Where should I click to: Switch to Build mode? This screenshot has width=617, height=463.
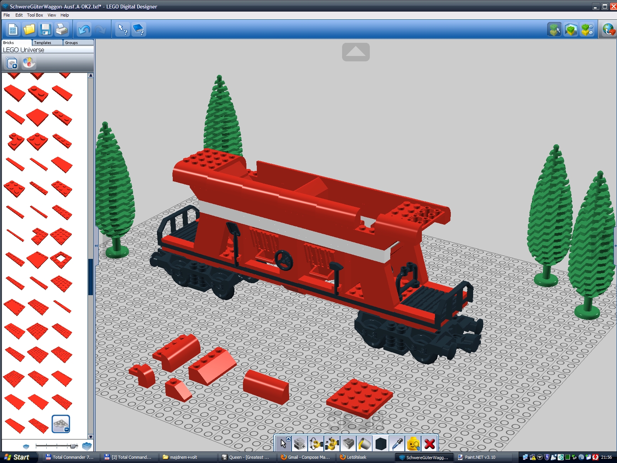coord(555,29)
